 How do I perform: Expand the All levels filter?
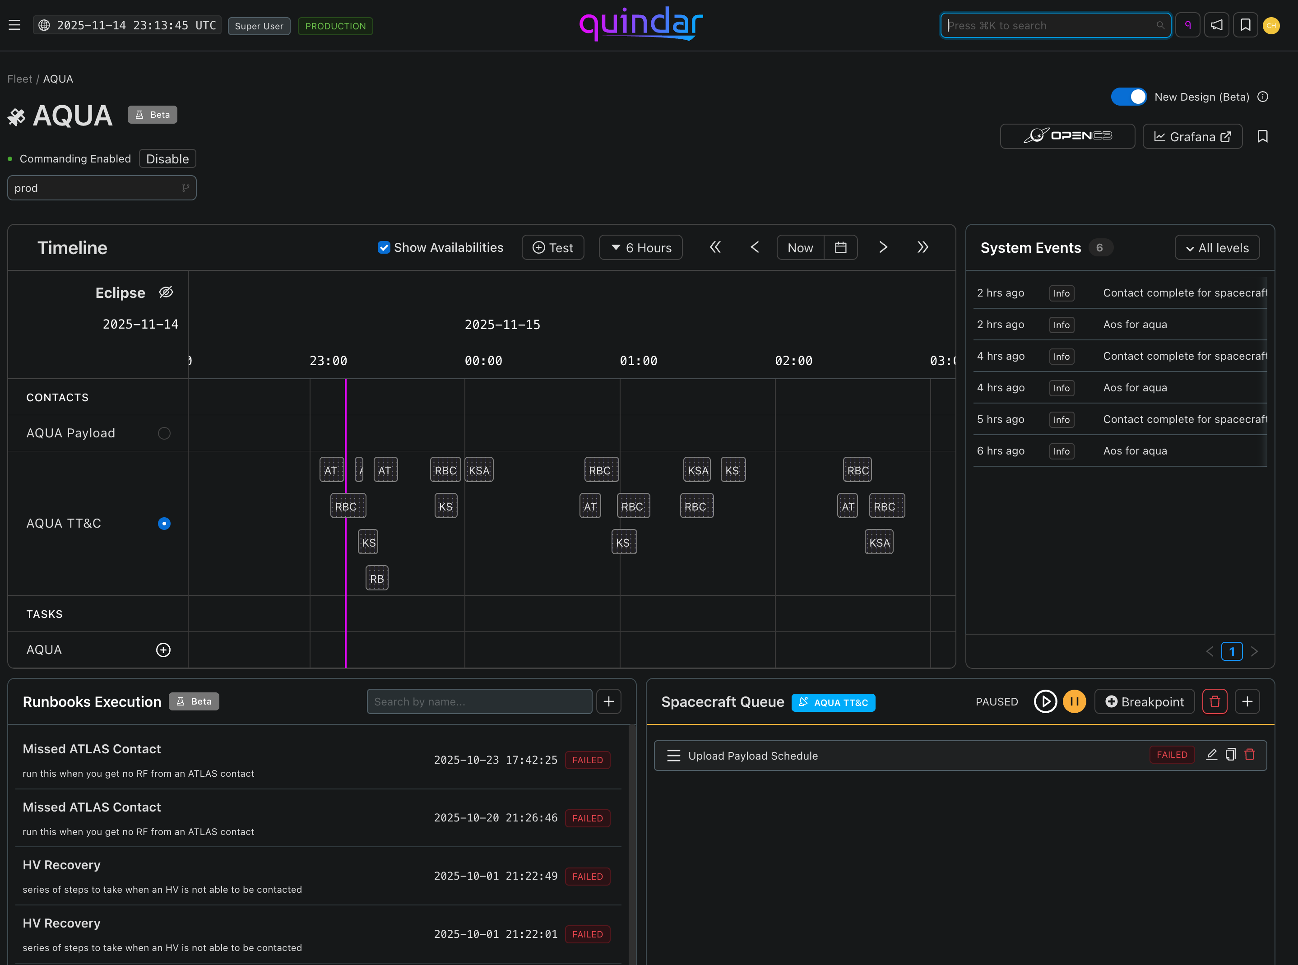click(x=1217, y=248)
